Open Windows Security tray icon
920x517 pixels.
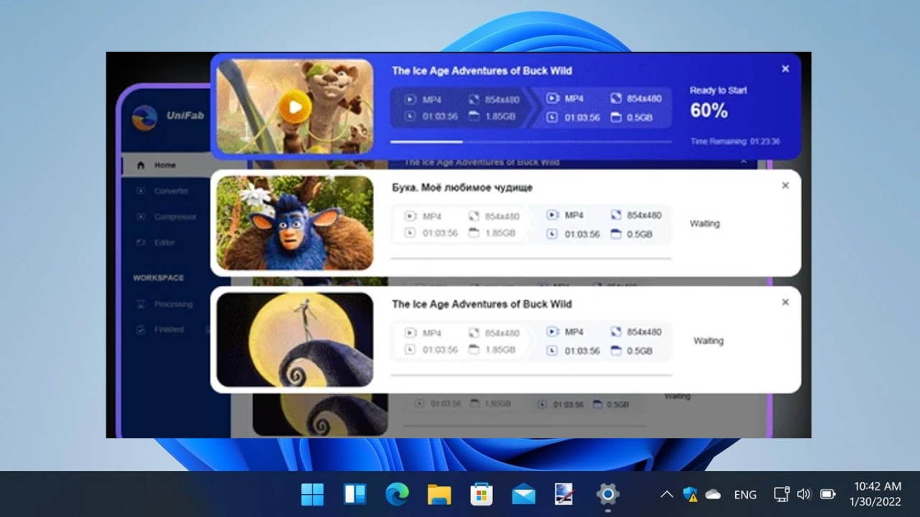690,494
